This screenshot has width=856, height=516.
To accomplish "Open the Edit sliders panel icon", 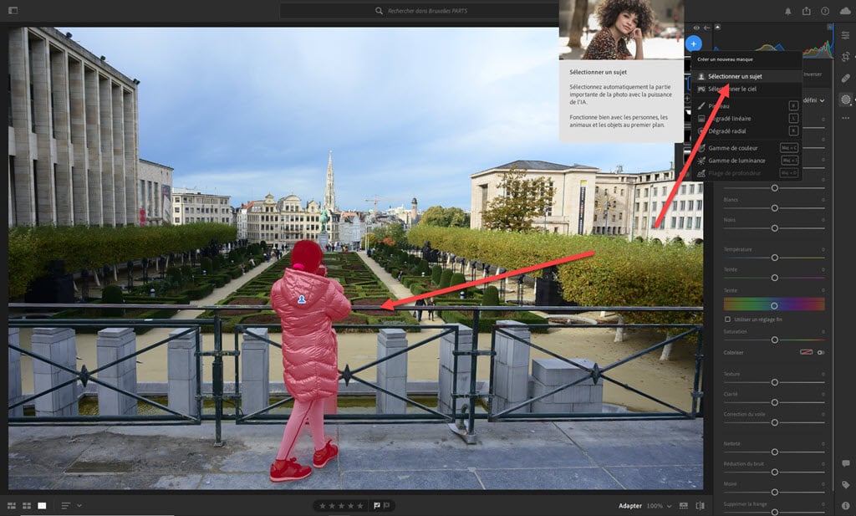I will point(845,35).
